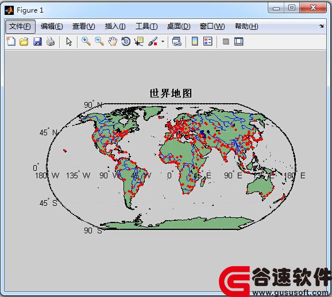Viewport: 332px width, 297px height.
Task: Toggle the Data Cursor tool
Action: point(139,41)
